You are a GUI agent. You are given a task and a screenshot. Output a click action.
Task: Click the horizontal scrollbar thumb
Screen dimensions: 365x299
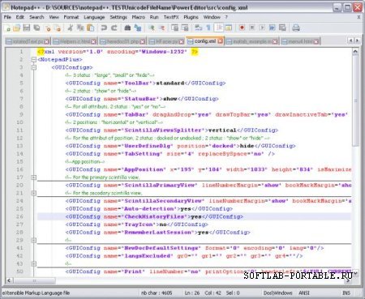point(34,280)
